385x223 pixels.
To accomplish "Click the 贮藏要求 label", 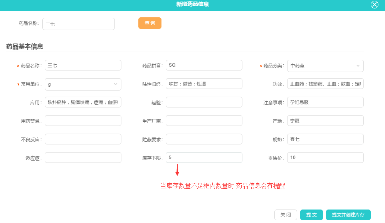I will point(152,139).
